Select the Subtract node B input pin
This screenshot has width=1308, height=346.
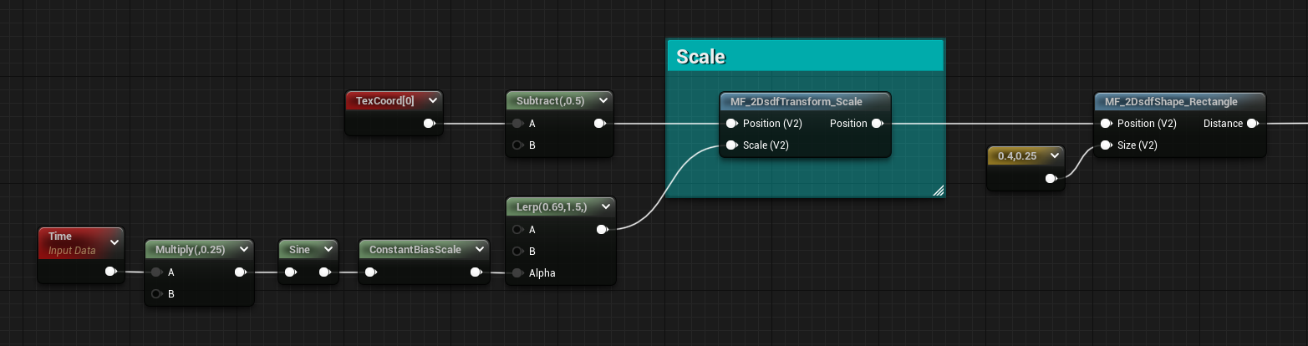point(518,145)
